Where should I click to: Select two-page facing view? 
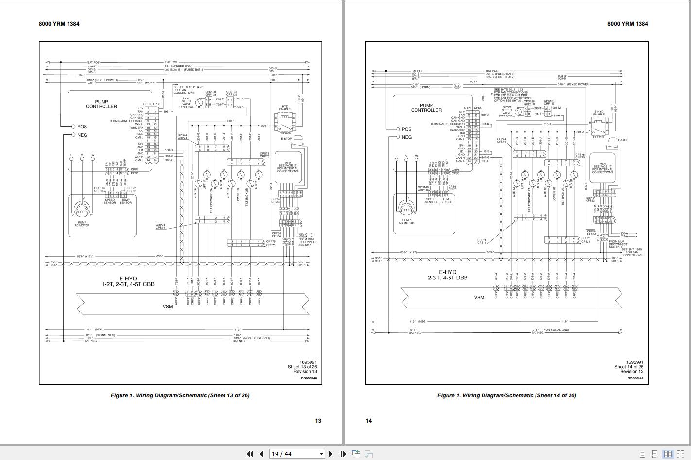point(668,454)
